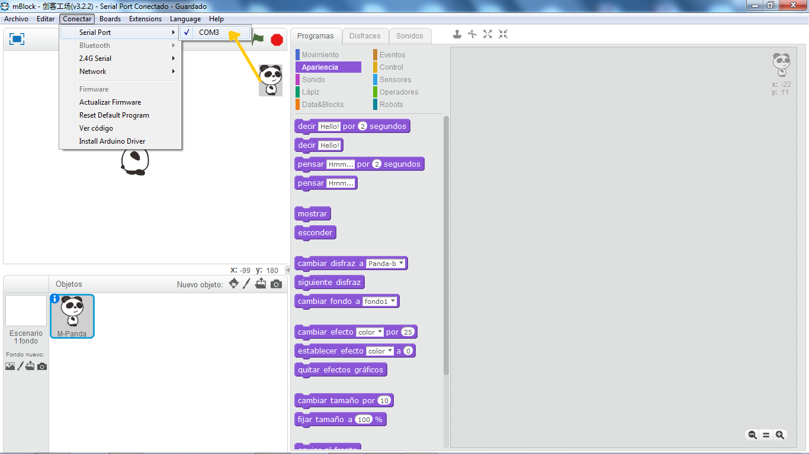Viewport: 809px width, 454px height.
Task: Reset scripts area zoom
Action: 766,434
